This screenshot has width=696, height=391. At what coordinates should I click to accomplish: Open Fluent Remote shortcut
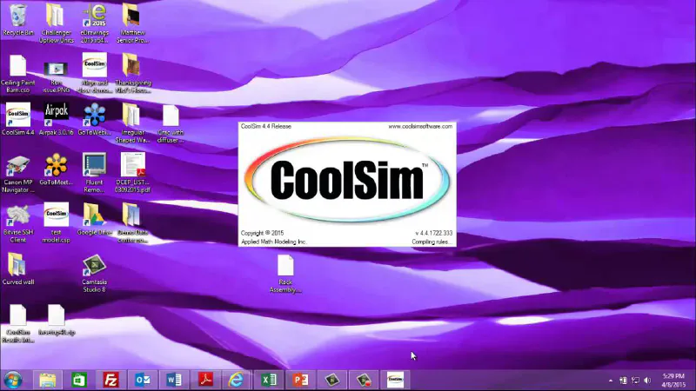tap(94, 173)
